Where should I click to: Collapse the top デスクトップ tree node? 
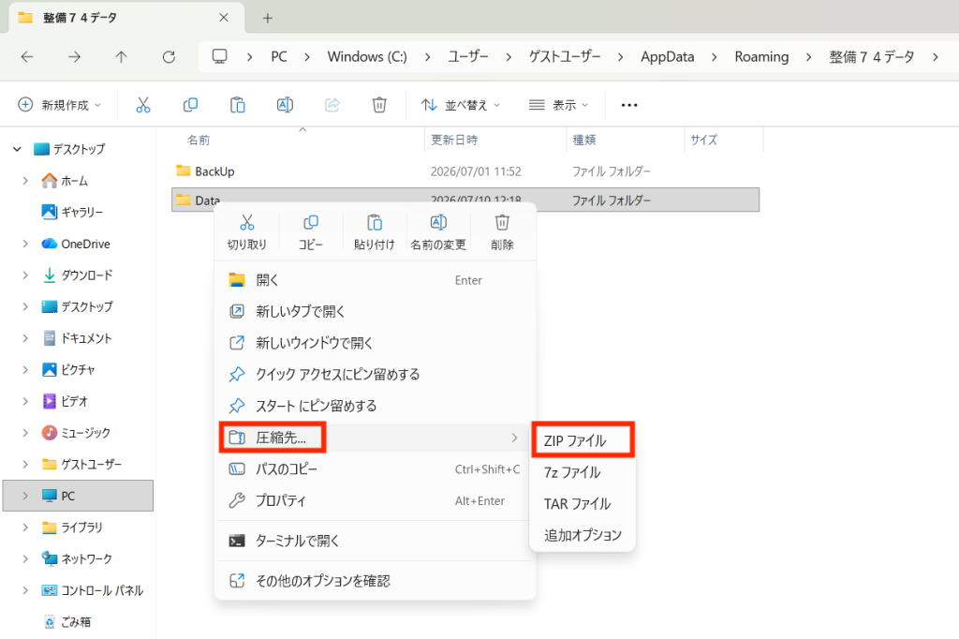(17, 149)
